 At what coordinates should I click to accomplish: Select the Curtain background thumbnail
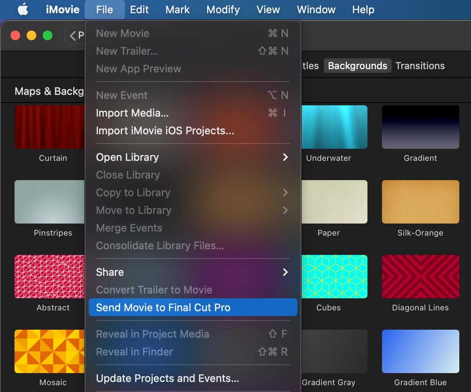50,127
